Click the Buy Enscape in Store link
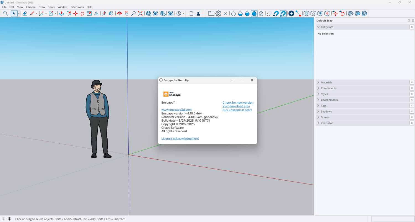 tap(237, 110)
